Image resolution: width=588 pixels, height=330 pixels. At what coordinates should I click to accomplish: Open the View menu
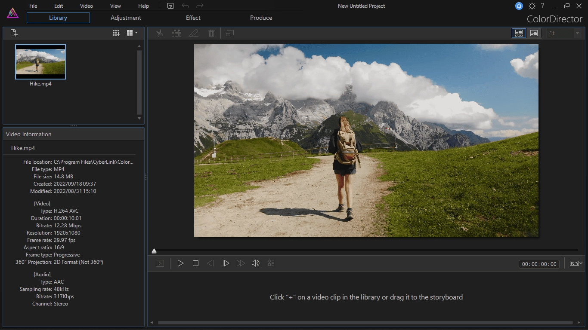click(115, 6)
